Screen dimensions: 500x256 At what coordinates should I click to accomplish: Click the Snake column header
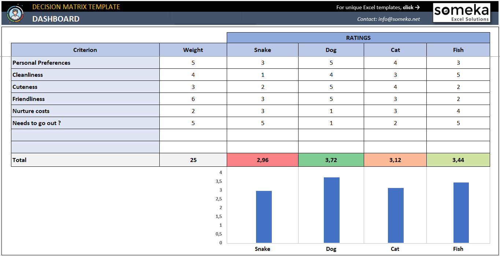coord(262,50)
